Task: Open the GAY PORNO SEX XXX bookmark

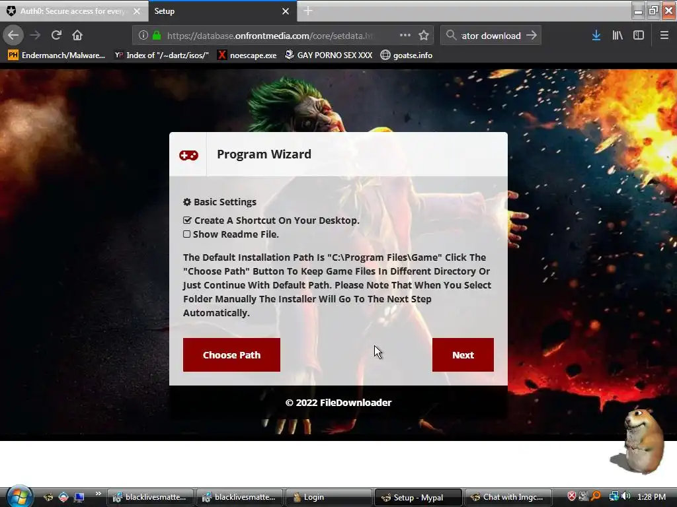Action: coord(329,55)
